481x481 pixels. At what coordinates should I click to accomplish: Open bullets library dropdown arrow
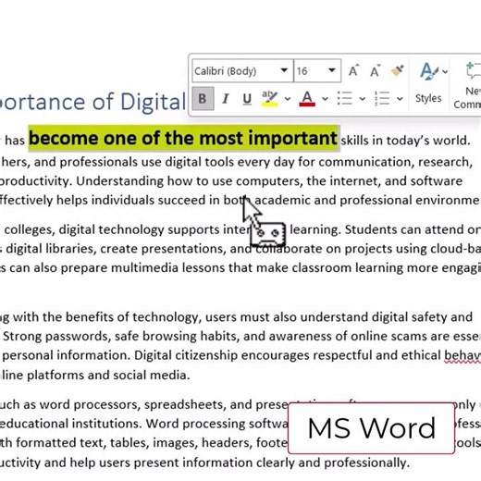[363, 99]
